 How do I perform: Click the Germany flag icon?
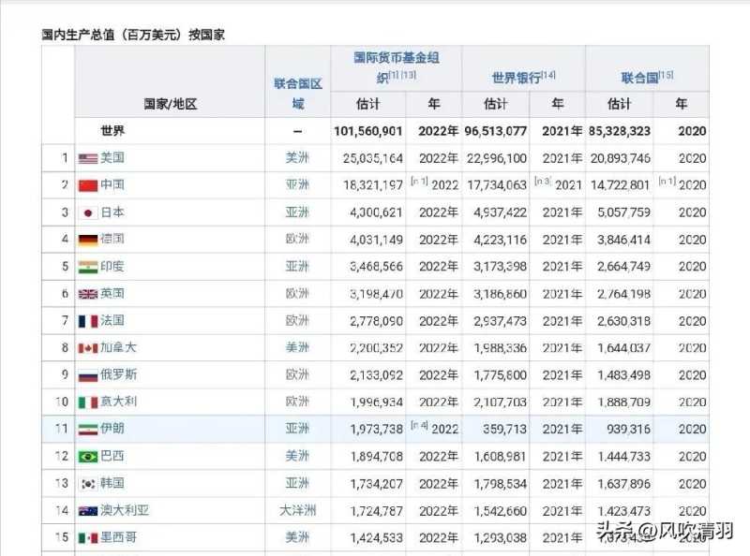pos(88,240)
